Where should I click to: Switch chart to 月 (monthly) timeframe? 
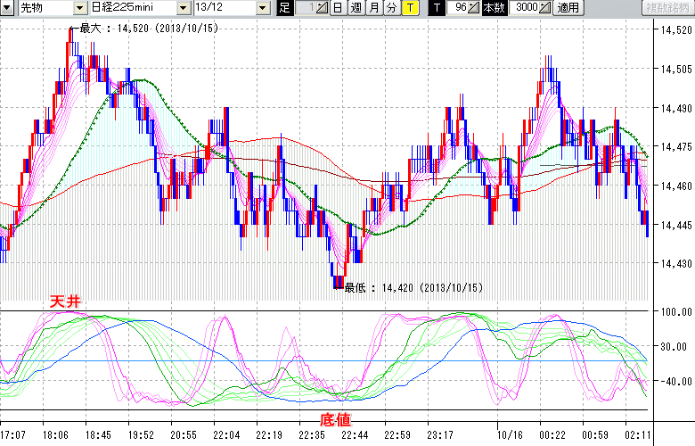(374, 8)
